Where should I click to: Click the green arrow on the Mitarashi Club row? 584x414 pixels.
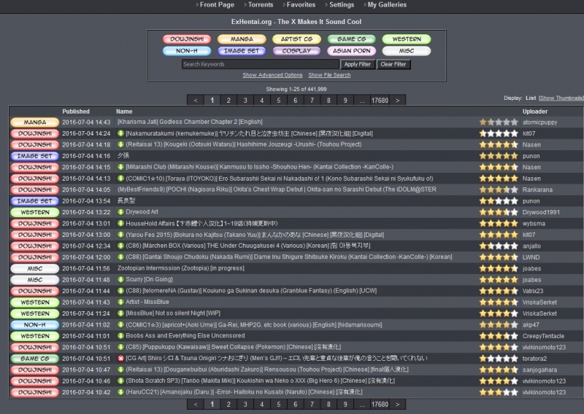click(120, 168)
